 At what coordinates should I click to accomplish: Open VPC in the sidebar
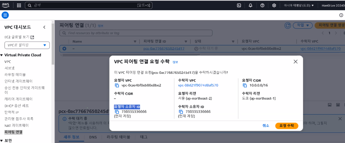(8, 62)
